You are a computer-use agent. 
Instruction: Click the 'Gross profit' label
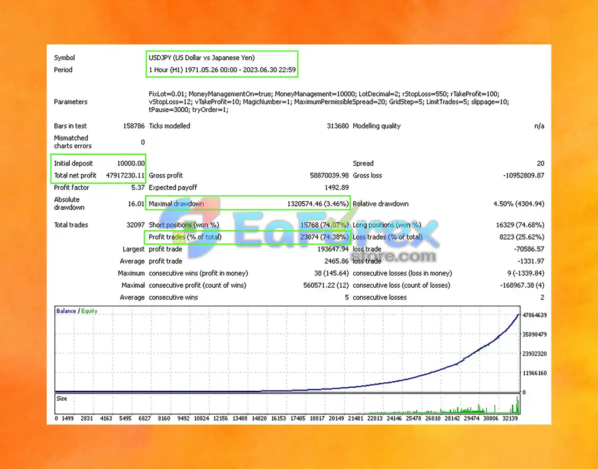tap(166, 176)
